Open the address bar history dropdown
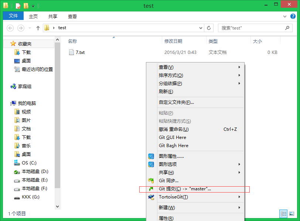Screen dimensions: 300x221 [x=201, y=28]
